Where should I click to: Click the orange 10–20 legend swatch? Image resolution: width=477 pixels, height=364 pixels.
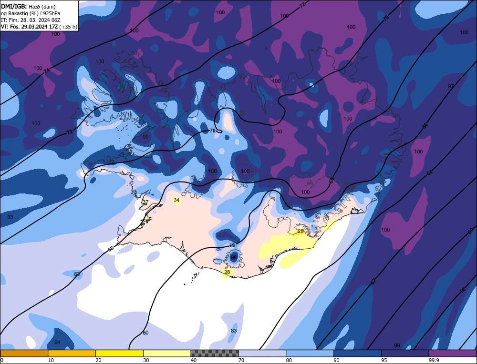coord(72,353)
